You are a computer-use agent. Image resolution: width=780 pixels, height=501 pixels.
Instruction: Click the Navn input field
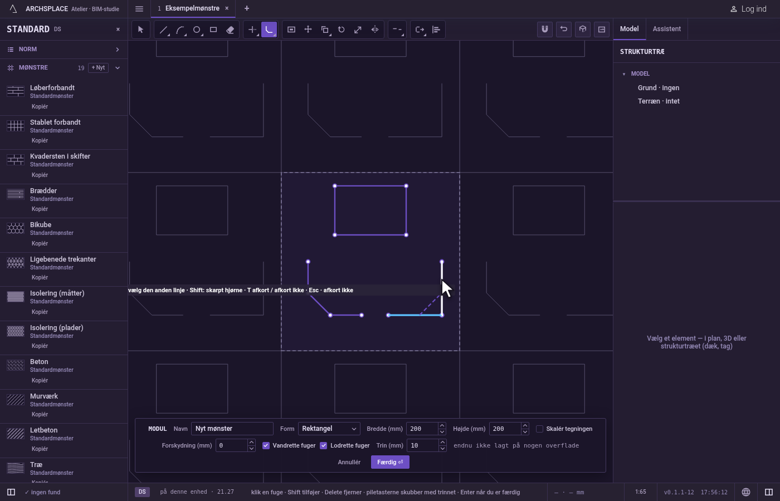click(x=232, y=429)
